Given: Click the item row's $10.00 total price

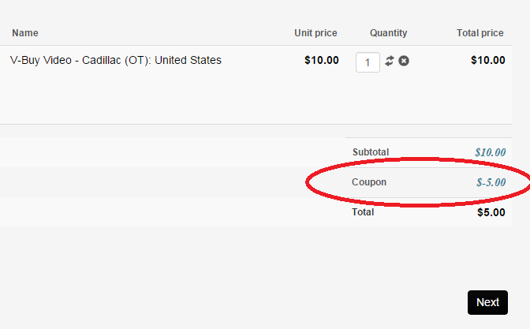Looking at the screenshot, I should coord(487,60).
